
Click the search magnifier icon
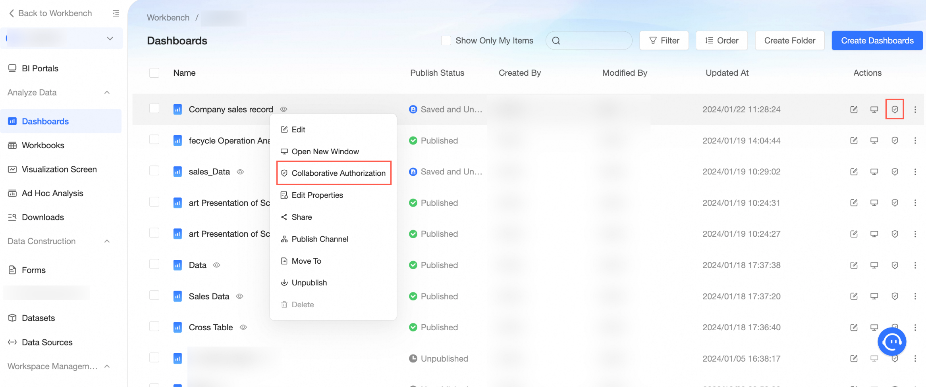556,40
